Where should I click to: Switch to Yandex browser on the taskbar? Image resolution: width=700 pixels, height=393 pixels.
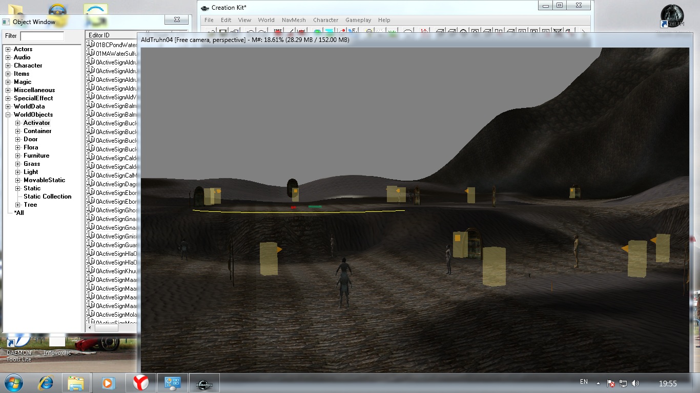[x=141, y=383]
